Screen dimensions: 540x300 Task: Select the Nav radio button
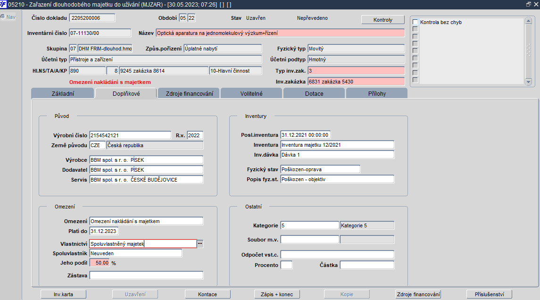(x=3, y=17)
